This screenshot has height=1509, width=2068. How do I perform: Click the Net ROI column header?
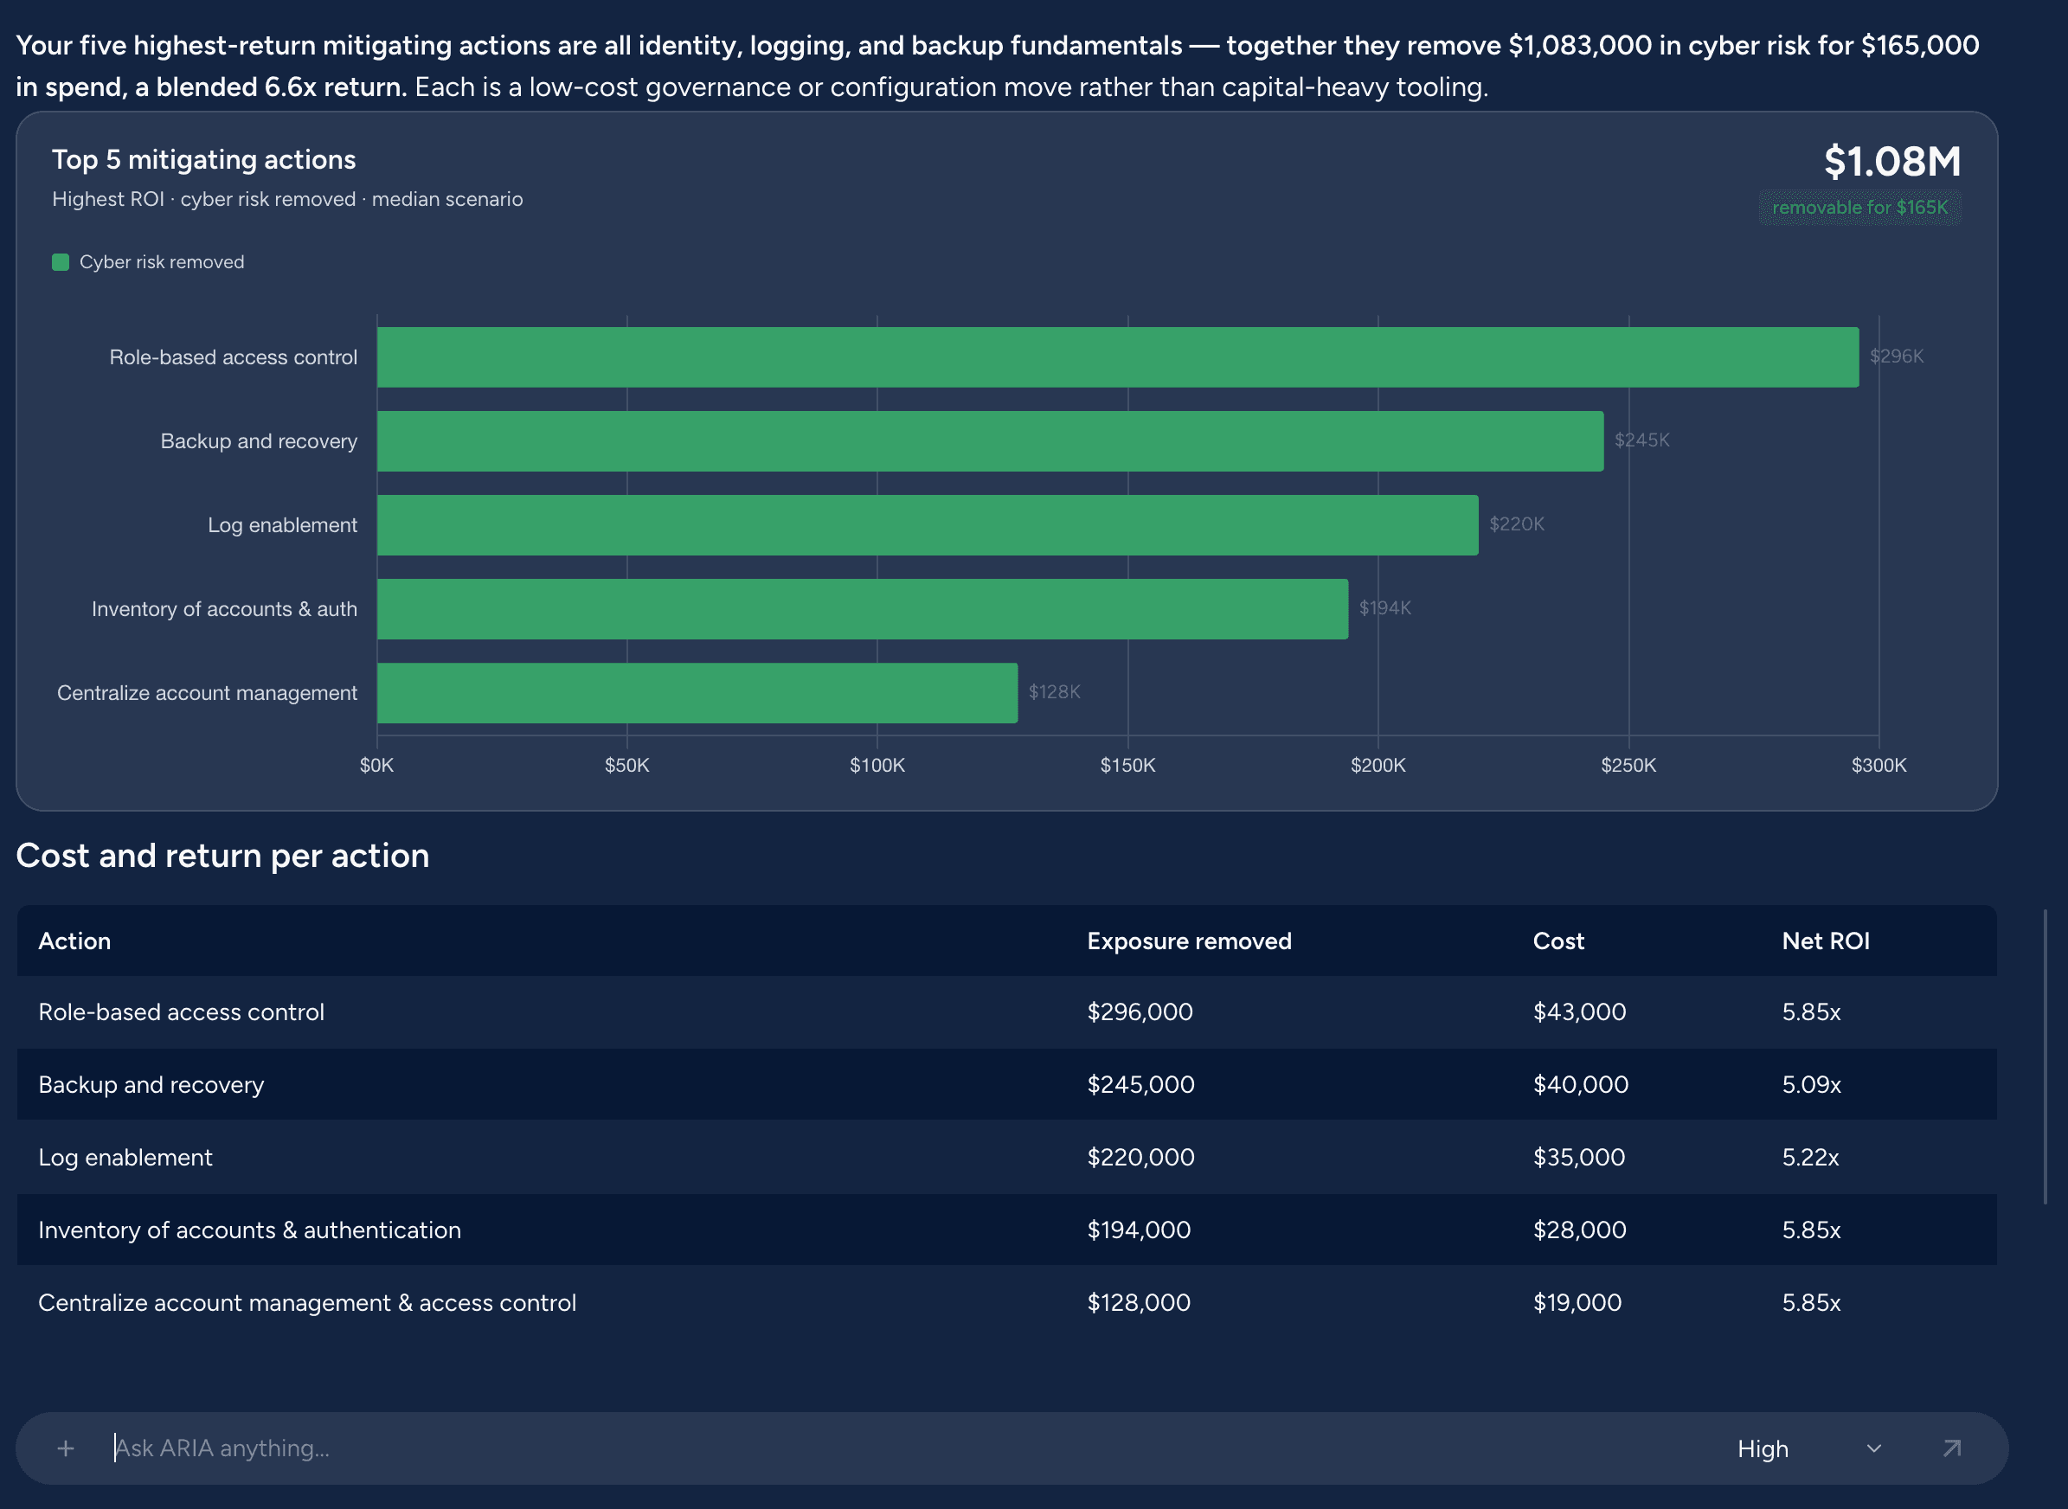[1826, 941]
